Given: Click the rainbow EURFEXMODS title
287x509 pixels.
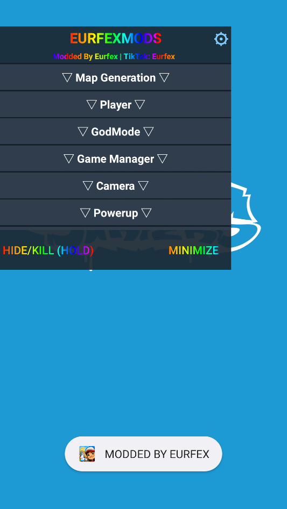Looking at the screenshot, I should [x=115, y=39].
